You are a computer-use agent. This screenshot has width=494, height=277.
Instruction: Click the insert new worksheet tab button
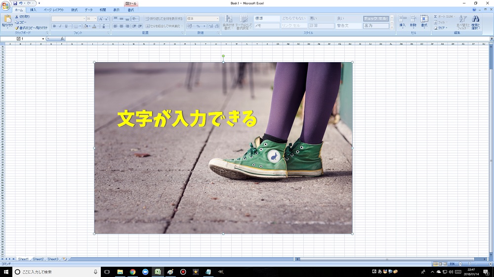(65, 259)
